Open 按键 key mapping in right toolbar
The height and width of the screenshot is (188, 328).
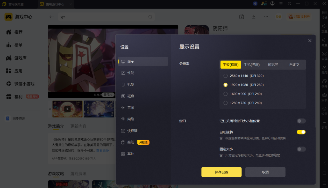pos(324,15)
